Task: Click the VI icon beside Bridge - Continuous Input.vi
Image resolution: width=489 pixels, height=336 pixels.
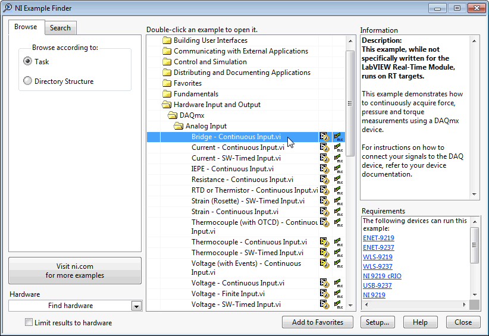Action: (324, 137)
